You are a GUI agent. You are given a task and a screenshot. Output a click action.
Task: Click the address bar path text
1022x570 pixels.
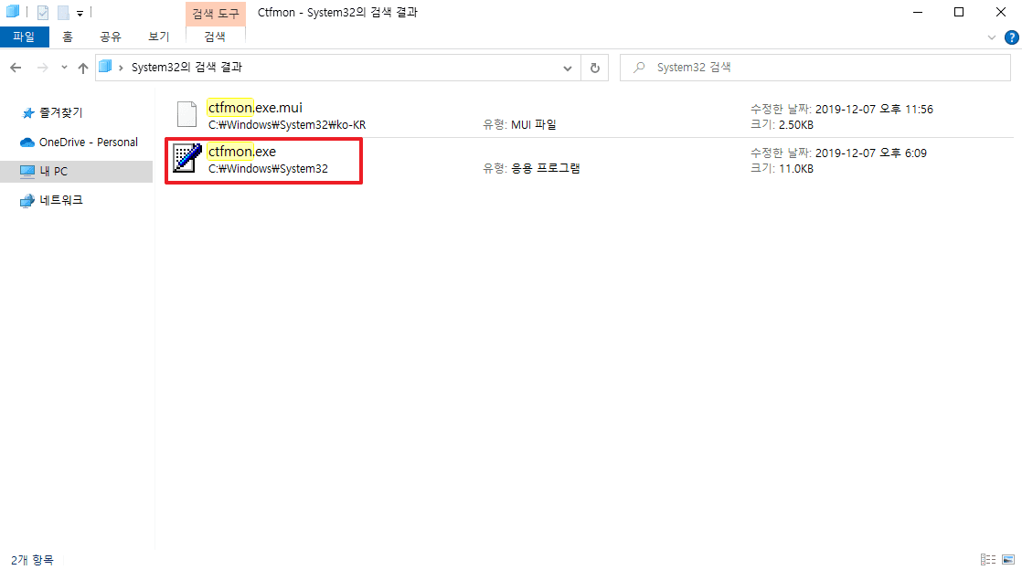pos(186,67)
